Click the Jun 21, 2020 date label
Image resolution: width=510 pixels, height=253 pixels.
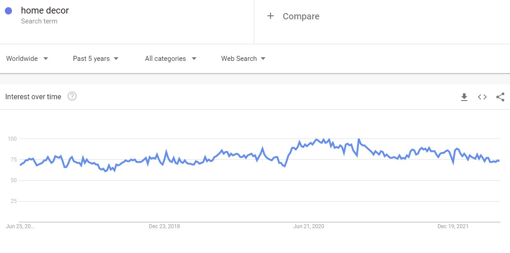point(309,226)
